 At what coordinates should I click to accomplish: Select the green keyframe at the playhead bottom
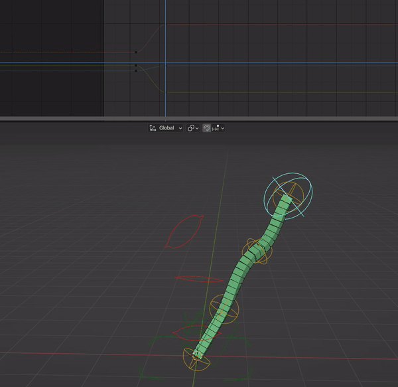[166, 92]
